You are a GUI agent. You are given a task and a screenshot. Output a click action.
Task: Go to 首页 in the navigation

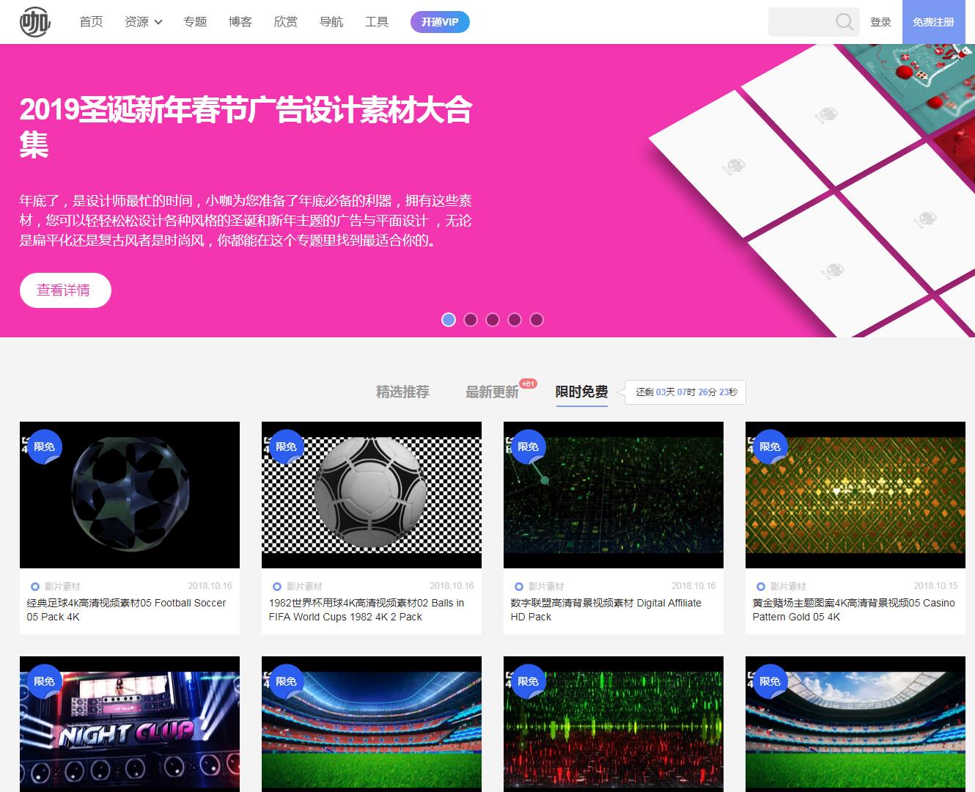(x=91, y=22)
